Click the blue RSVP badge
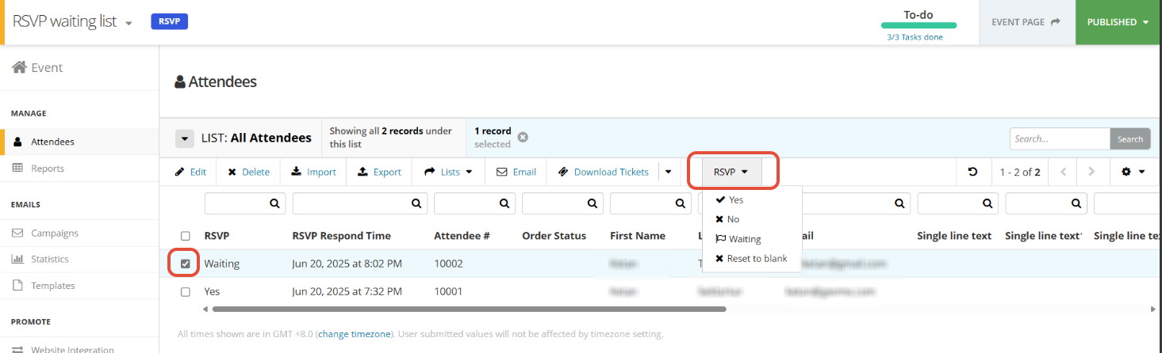This screenshot has height=353, width=1162. tap(169, 22)
